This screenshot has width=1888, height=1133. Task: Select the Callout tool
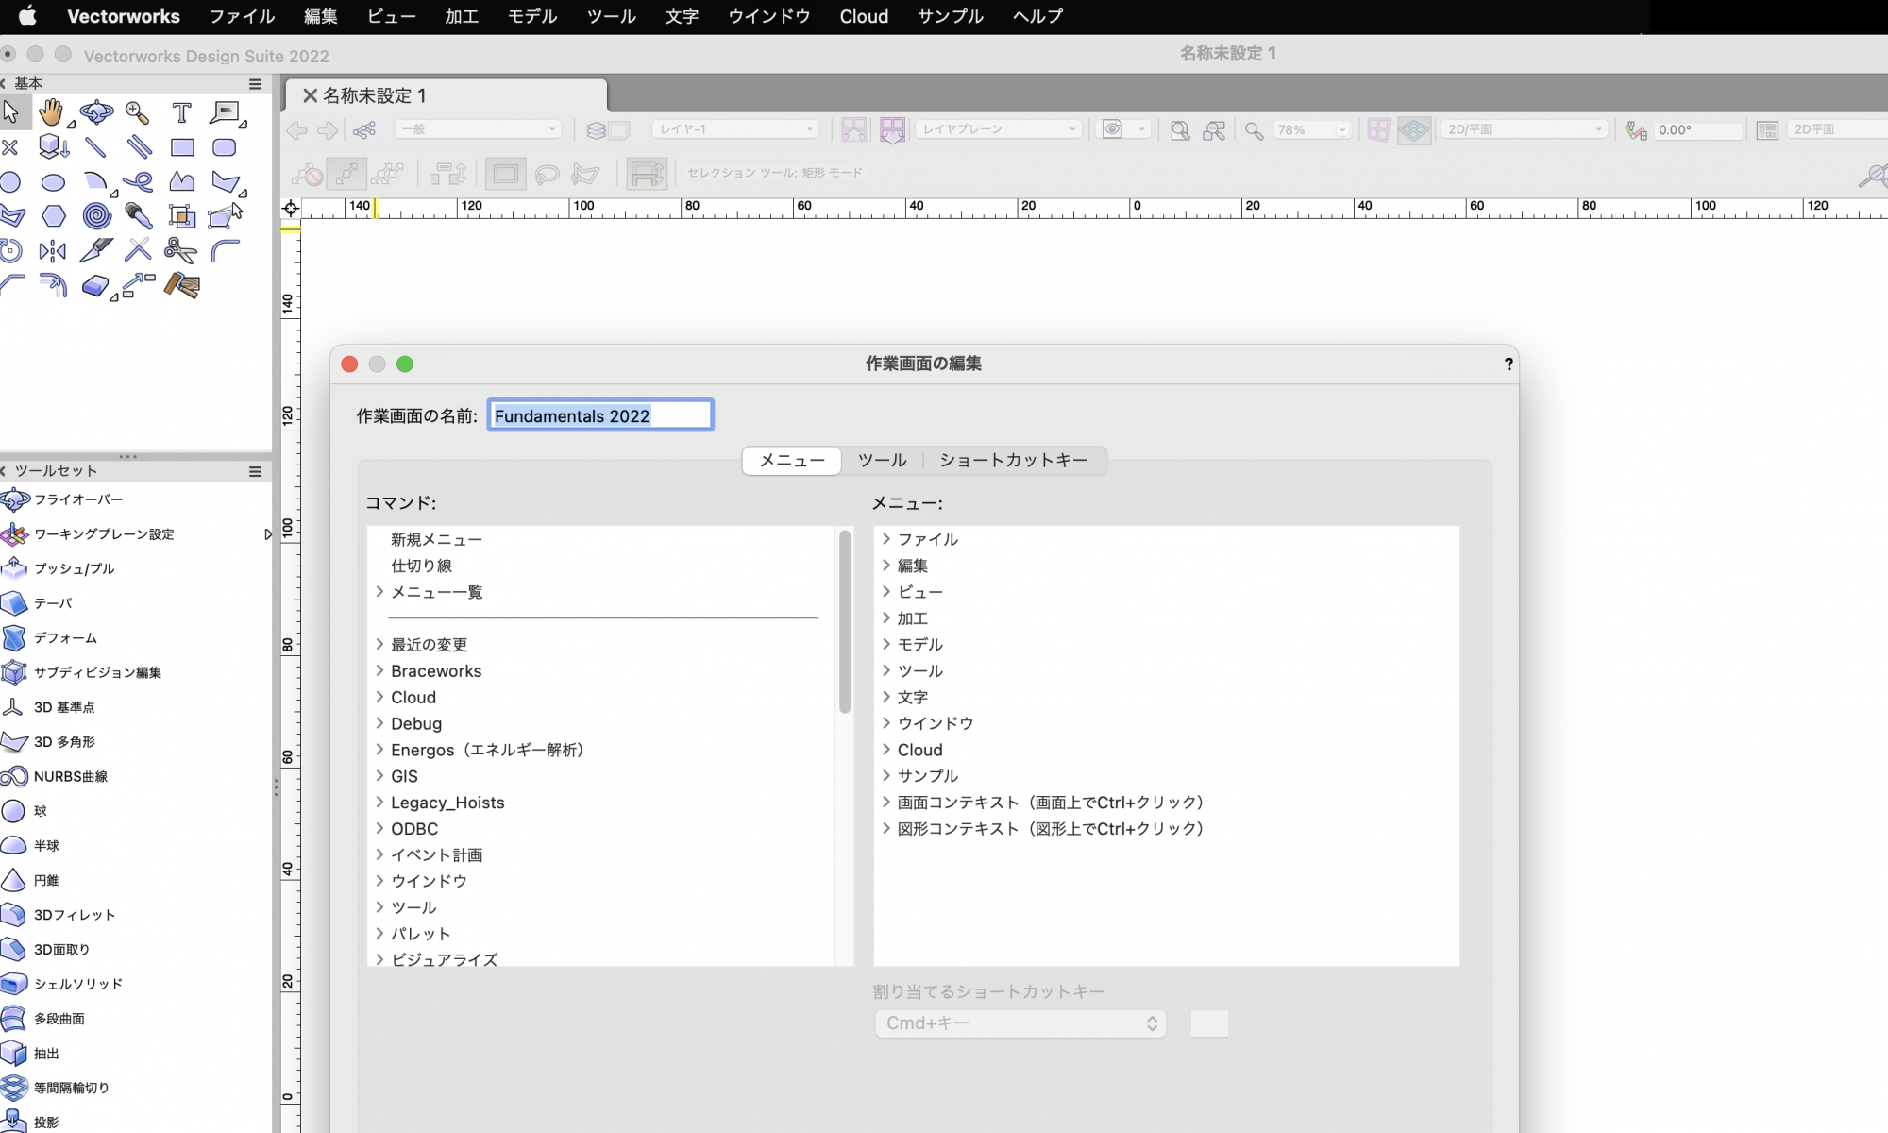225,113
